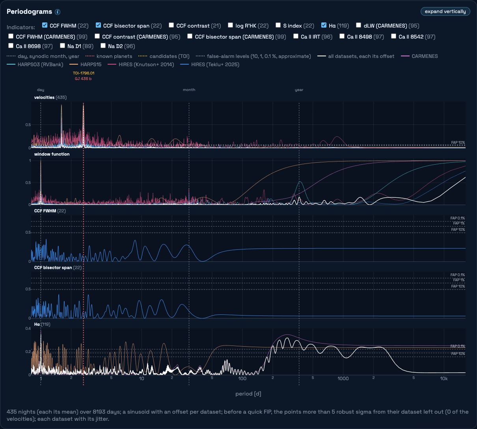
Task: Toggle the CARMENES legend entry
Action: click(419, 56)
